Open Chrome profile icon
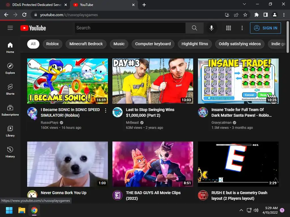The width and height of the screenshot is (290, 217). tap(275, 15)
